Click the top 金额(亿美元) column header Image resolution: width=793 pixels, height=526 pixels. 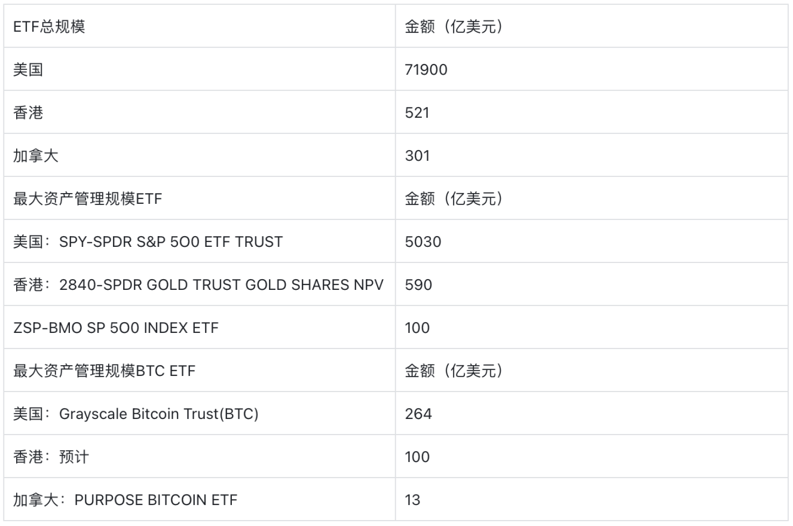454,27
